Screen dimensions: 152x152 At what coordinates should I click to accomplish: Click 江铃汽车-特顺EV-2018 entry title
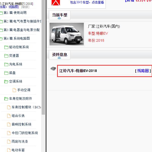coord(78,71)
